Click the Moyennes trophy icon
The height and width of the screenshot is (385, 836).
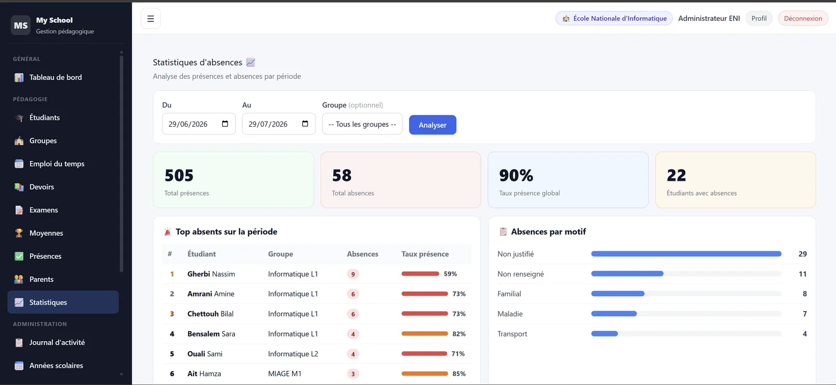[19, 233]
